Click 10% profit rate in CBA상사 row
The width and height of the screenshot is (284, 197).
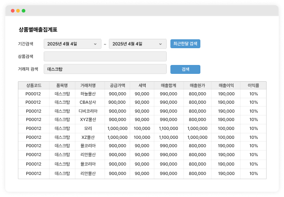253,102
